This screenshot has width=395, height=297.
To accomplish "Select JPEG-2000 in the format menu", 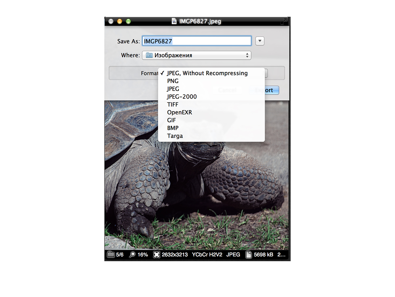I will pyautogui.click(x=211, y=97).
